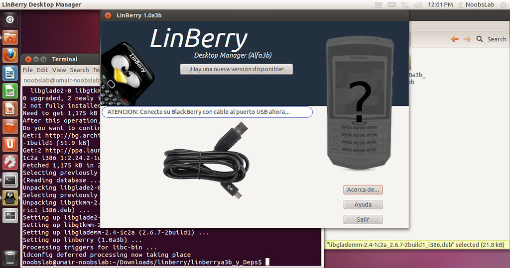510x268 pixels.
Task: Click the Ayuda button
Action: point(363,205)
